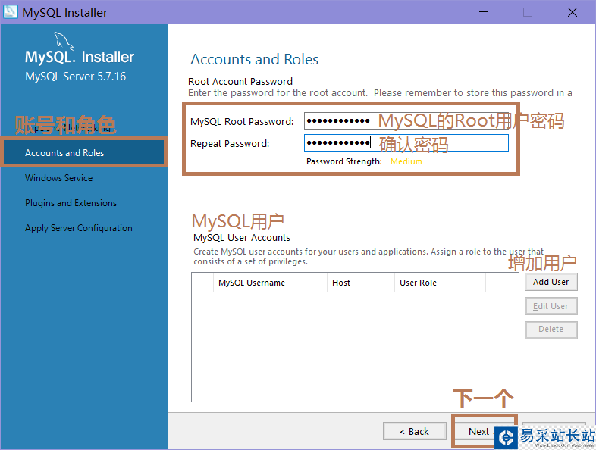Go to Plugins and Extensions step
596x450 pixels.
tap(71, 203)
